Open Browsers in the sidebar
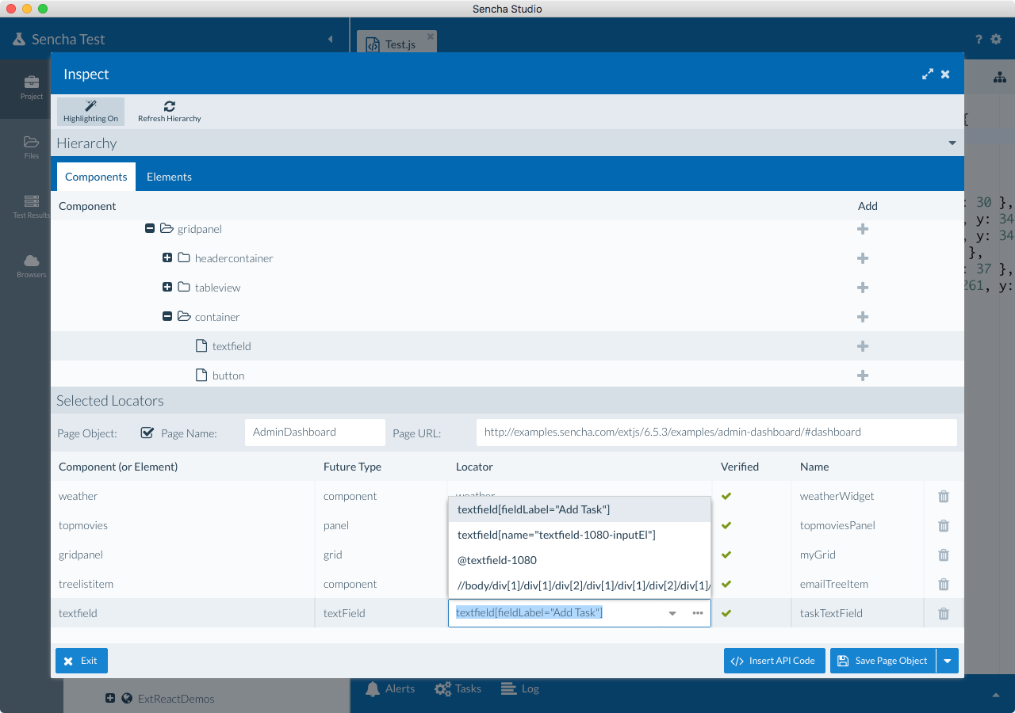This screenshot has height=713, width=1015. tap(32, 266)
